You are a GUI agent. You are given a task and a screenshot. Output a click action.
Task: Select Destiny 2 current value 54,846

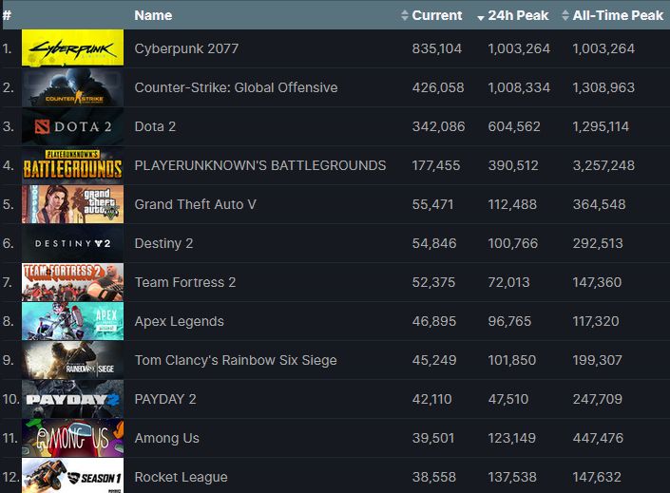click(434, 243)
